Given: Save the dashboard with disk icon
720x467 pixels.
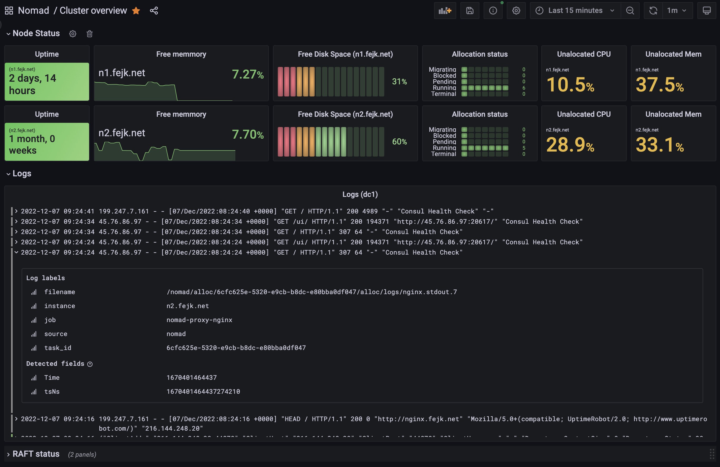Looking at the screenshot, I should [470, 11].
